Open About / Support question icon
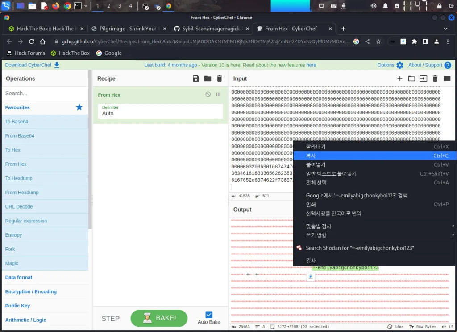Screen dimensions: 457x332 click(x=448, y=65)
